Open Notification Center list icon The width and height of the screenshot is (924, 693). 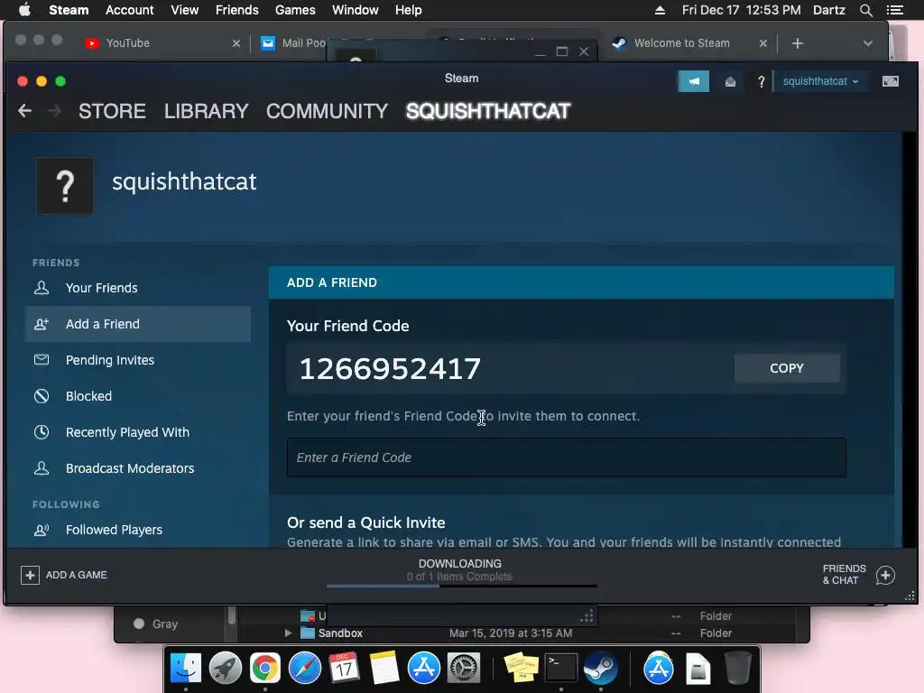[894, 10]
